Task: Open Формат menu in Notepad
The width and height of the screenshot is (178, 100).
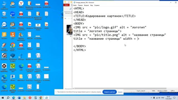Action: [86, 5]
